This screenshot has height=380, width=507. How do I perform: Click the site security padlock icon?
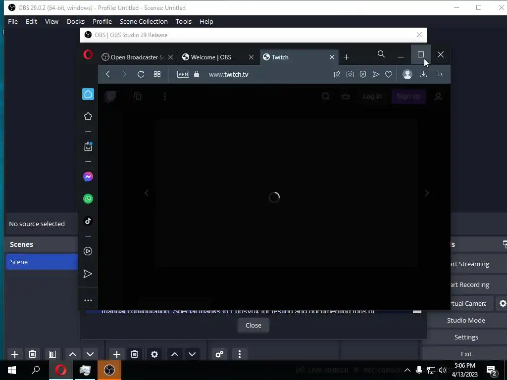(x=197, y=74)
